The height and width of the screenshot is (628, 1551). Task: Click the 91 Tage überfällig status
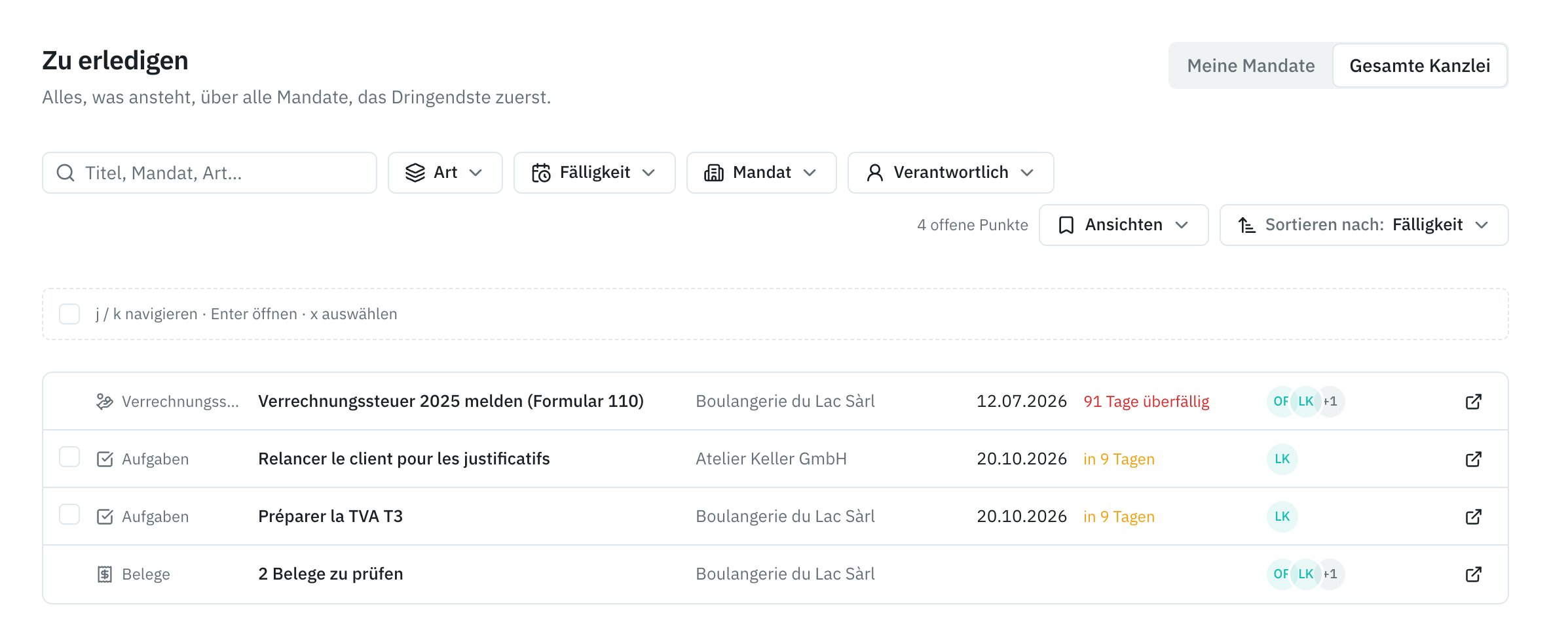click(1146, 402)
